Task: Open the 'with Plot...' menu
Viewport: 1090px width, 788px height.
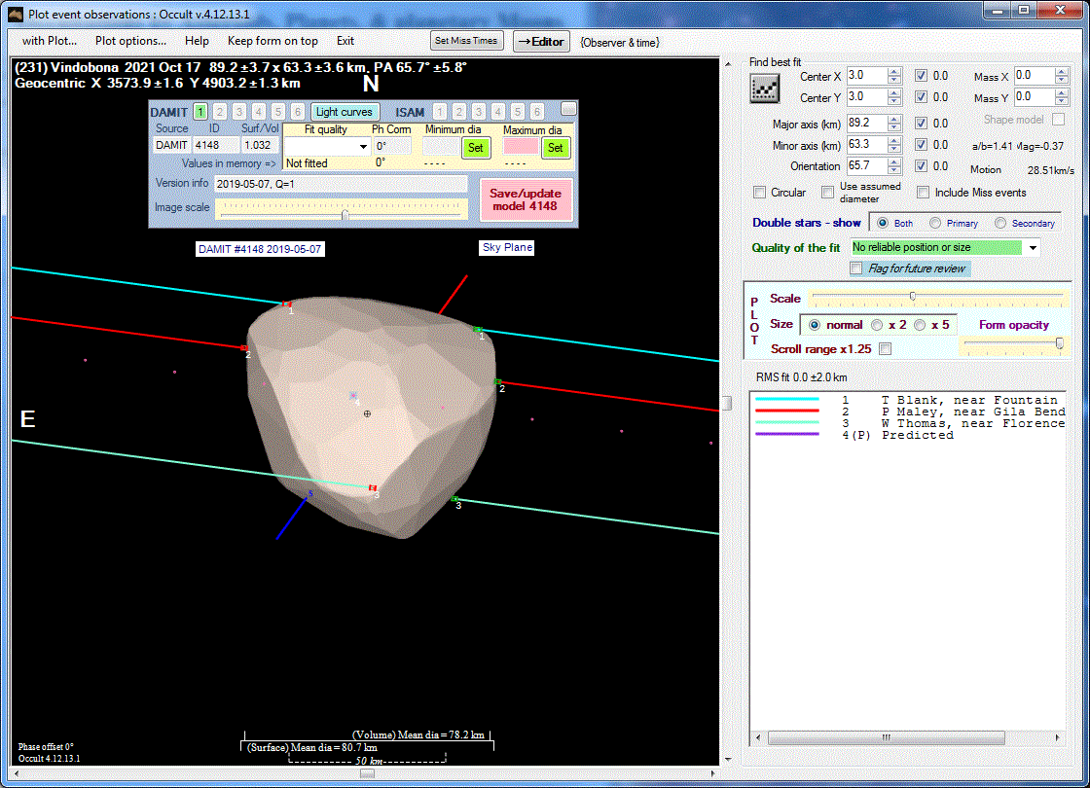Action: (x=50, y=41)
